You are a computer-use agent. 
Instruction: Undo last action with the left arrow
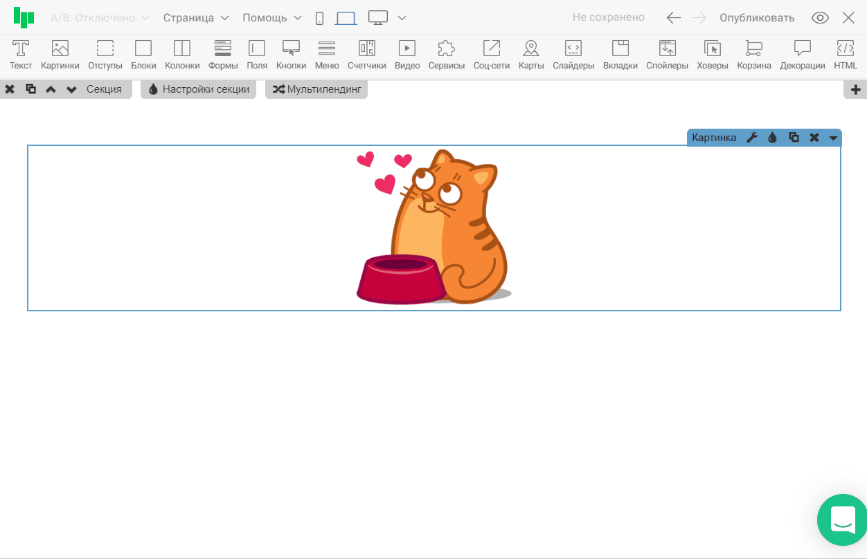point(673,18)
